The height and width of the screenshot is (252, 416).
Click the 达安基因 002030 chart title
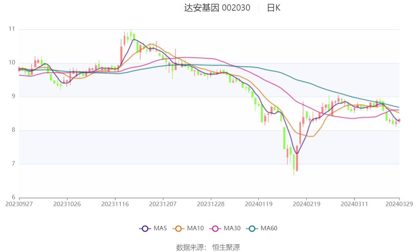point(217,8)
